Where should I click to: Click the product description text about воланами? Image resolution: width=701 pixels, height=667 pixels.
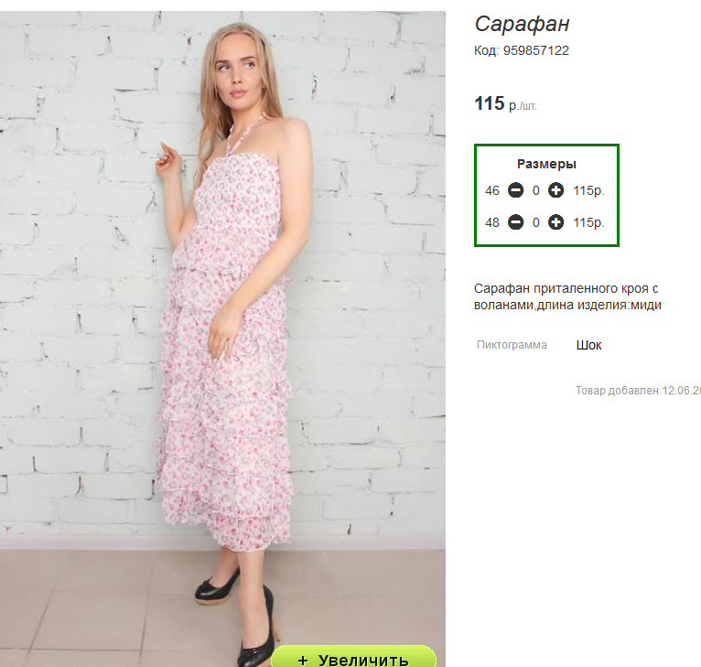tap(567, 296)
